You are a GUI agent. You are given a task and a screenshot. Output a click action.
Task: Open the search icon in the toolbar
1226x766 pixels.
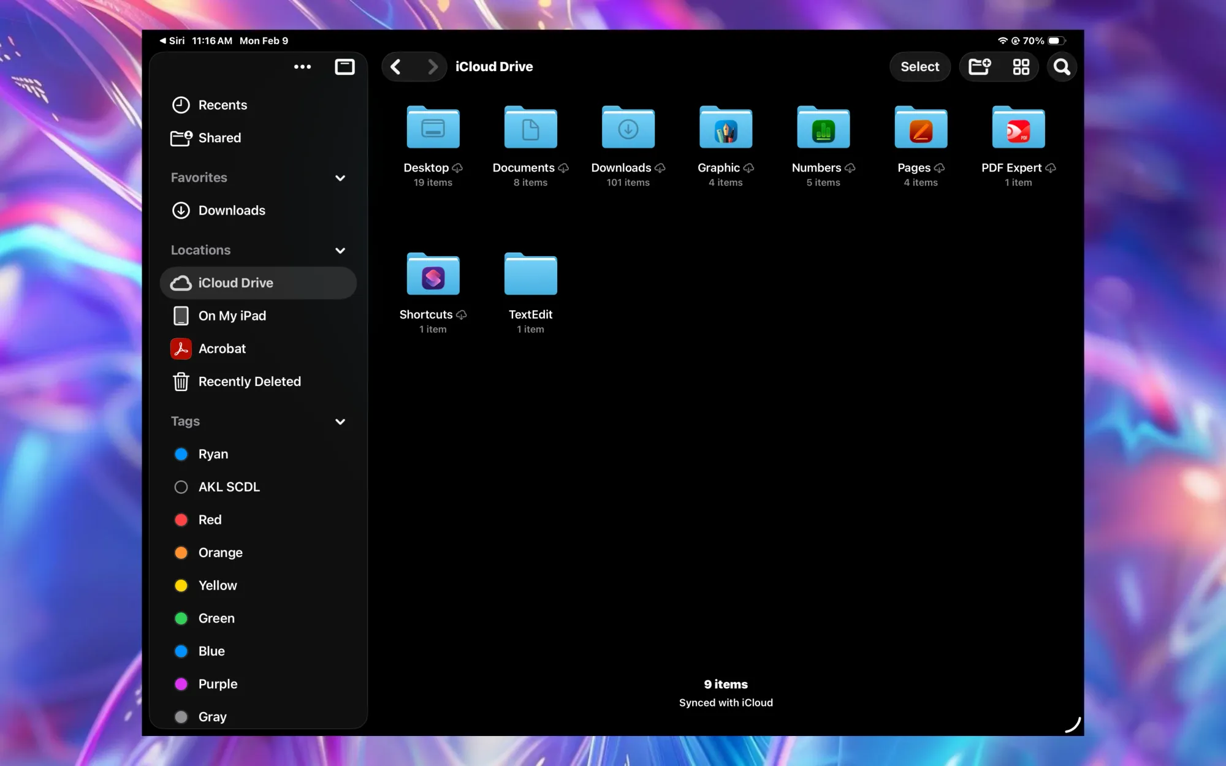(x=1062, y=66)
